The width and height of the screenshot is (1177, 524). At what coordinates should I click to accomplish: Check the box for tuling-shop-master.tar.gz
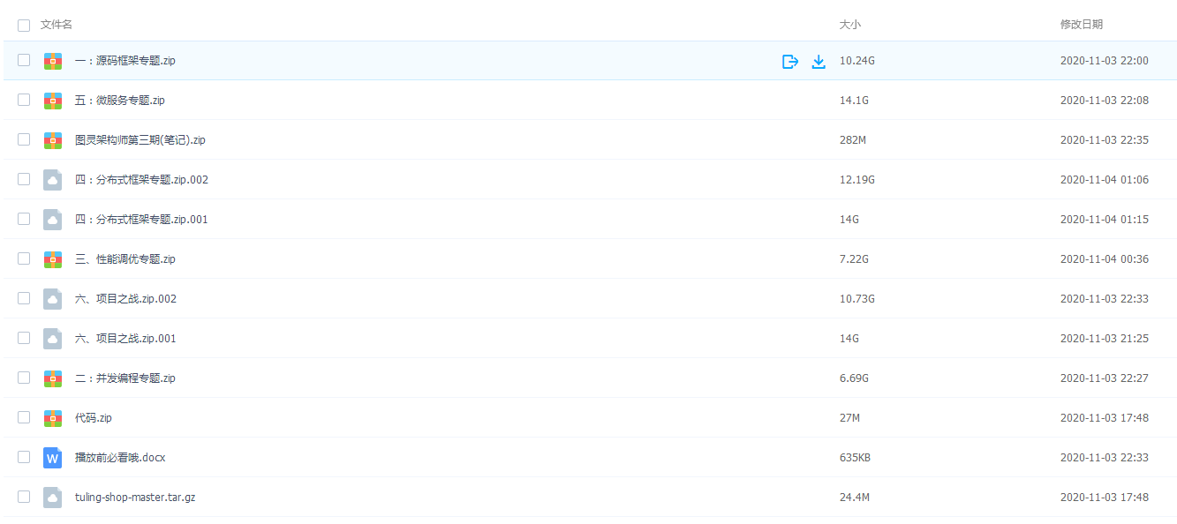pos(24,497)
